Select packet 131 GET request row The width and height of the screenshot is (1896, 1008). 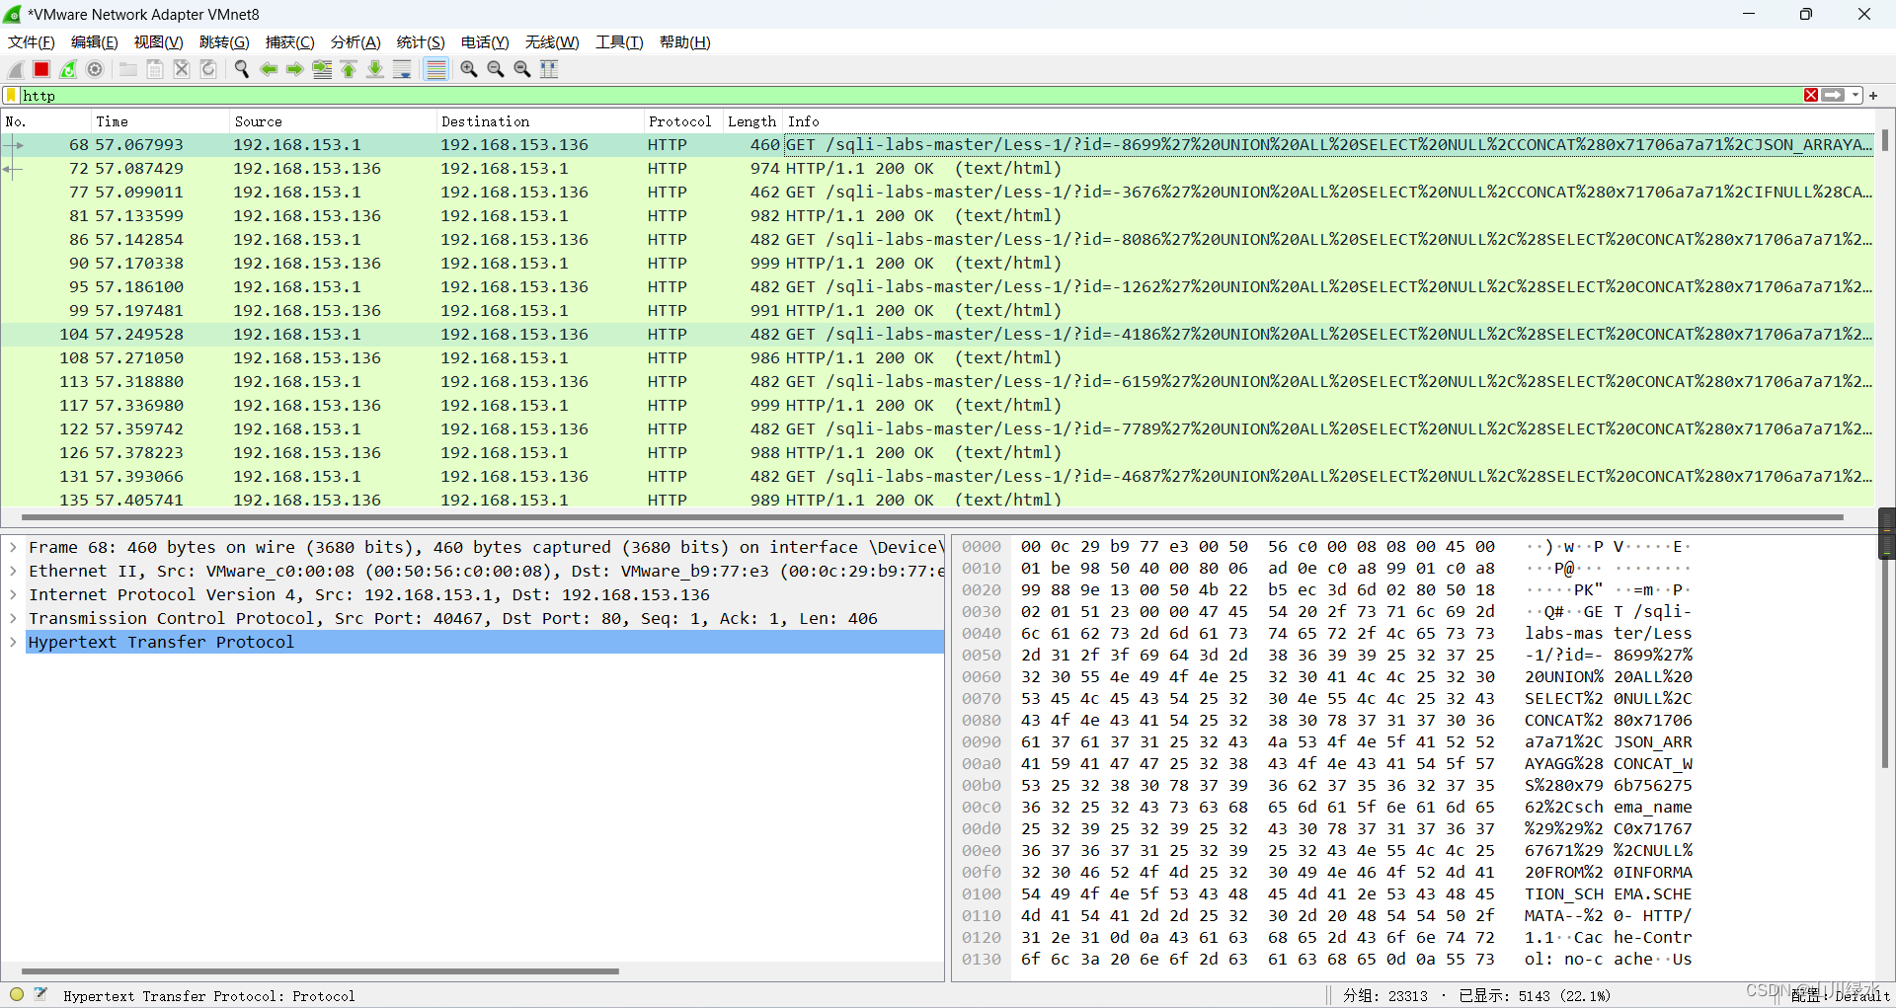[x=937, y=477]
